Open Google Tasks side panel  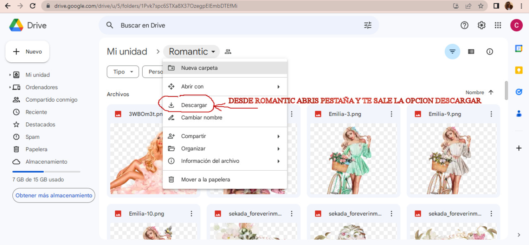coord(519,92)
